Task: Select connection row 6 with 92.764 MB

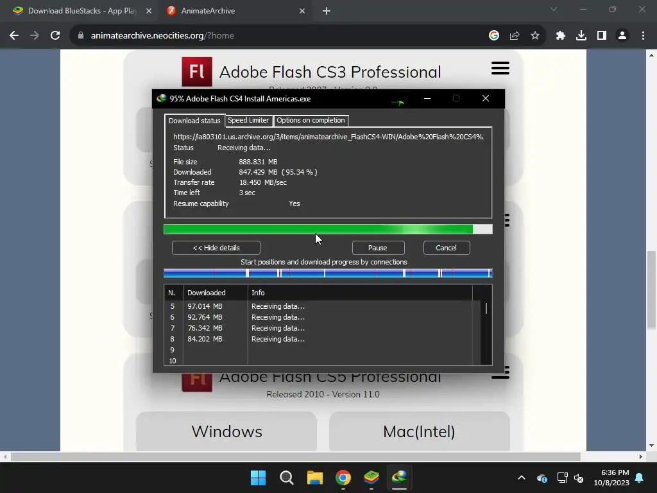Action: (x=318, y=317)
